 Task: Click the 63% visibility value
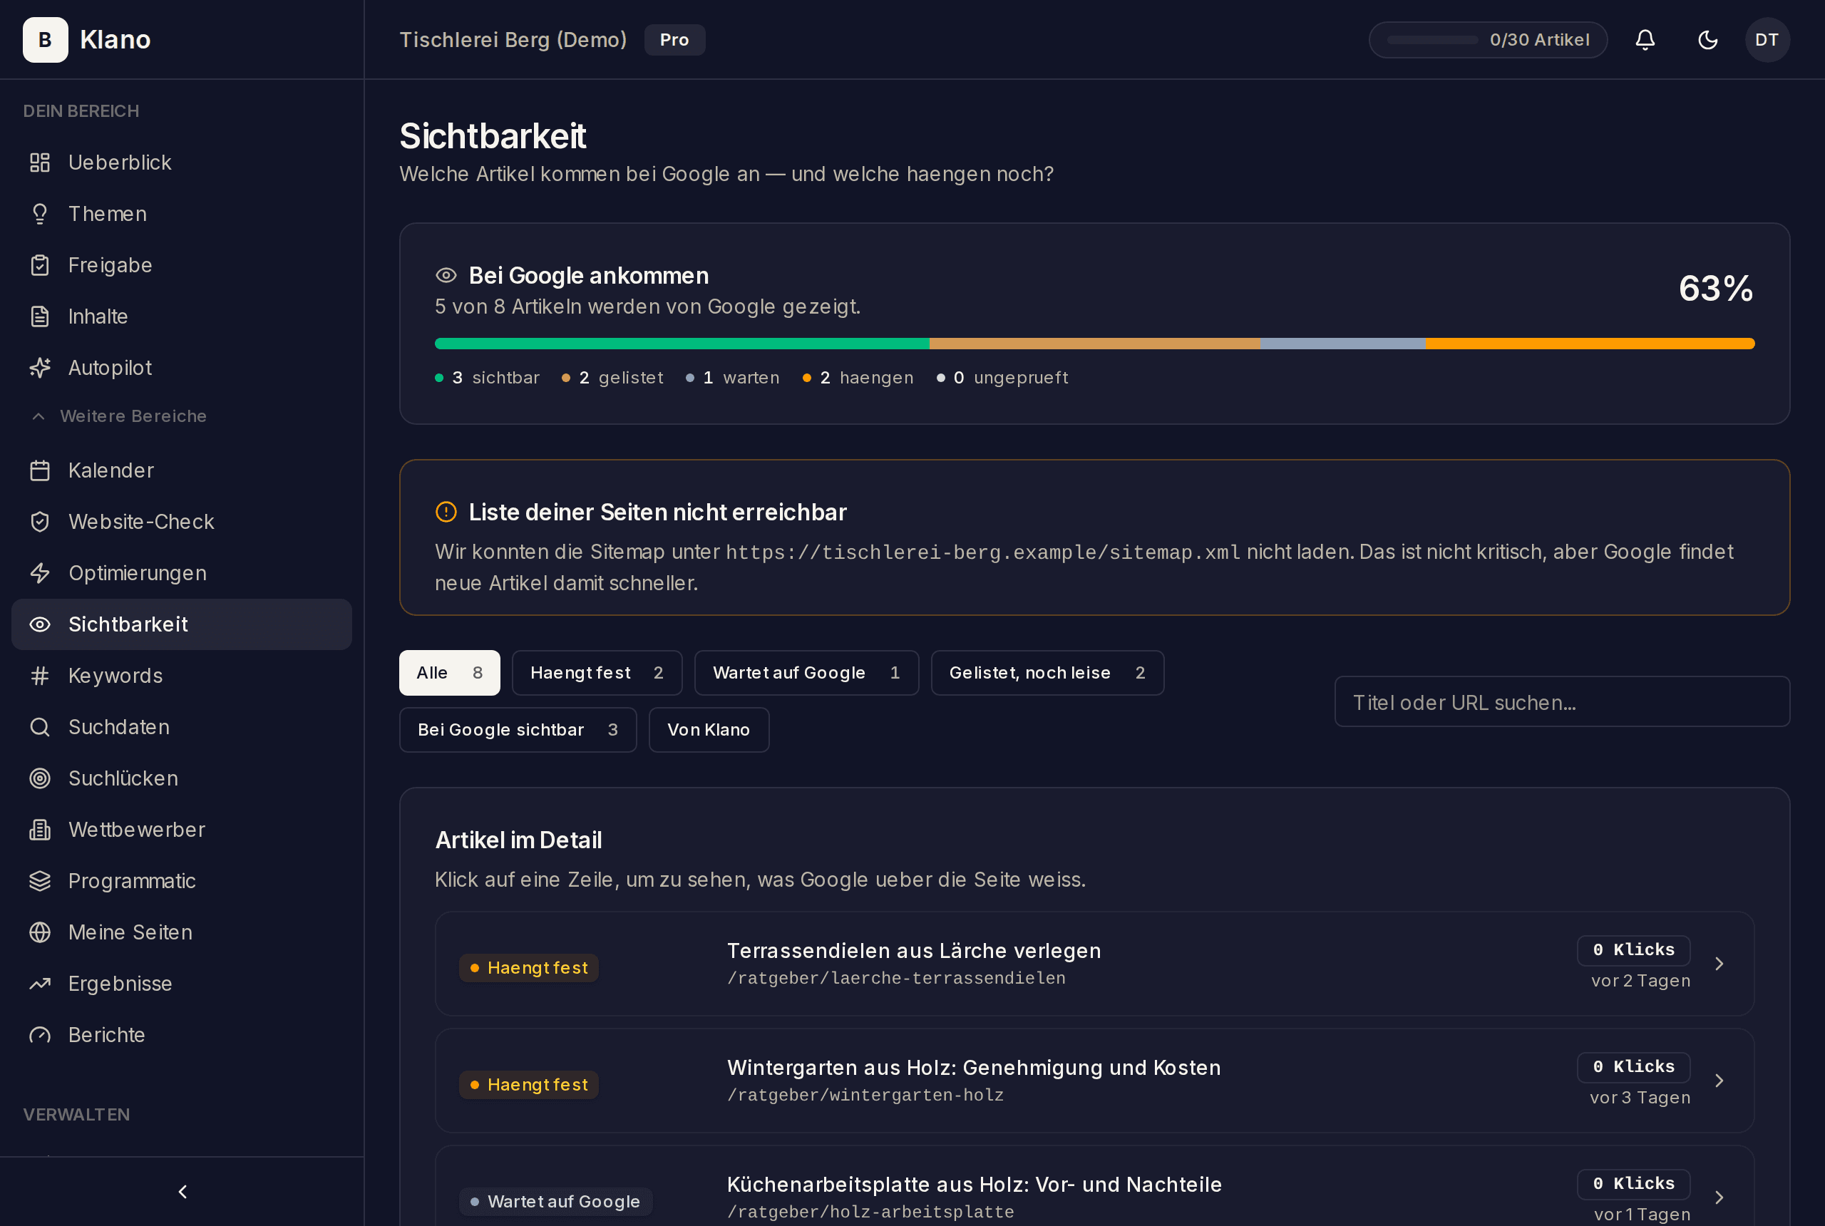point(1715,289)
